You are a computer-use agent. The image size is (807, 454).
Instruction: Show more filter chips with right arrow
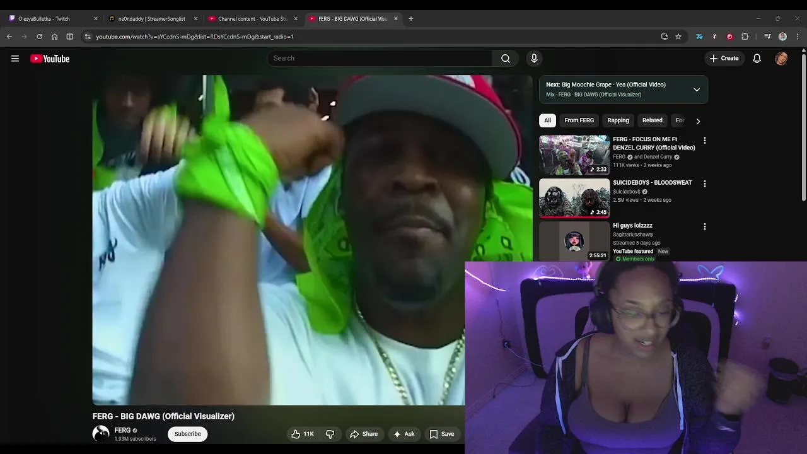coord(698,120)
